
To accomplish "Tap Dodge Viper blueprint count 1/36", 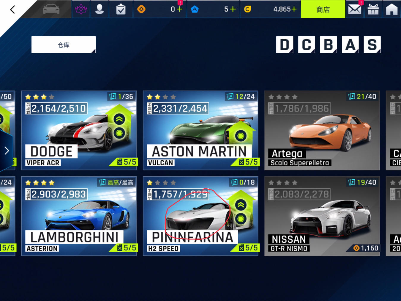I will 121,96.
